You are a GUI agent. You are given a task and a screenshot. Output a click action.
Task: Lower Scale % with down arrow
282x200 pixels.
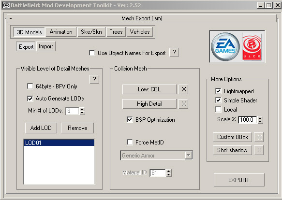pos(260,121)
